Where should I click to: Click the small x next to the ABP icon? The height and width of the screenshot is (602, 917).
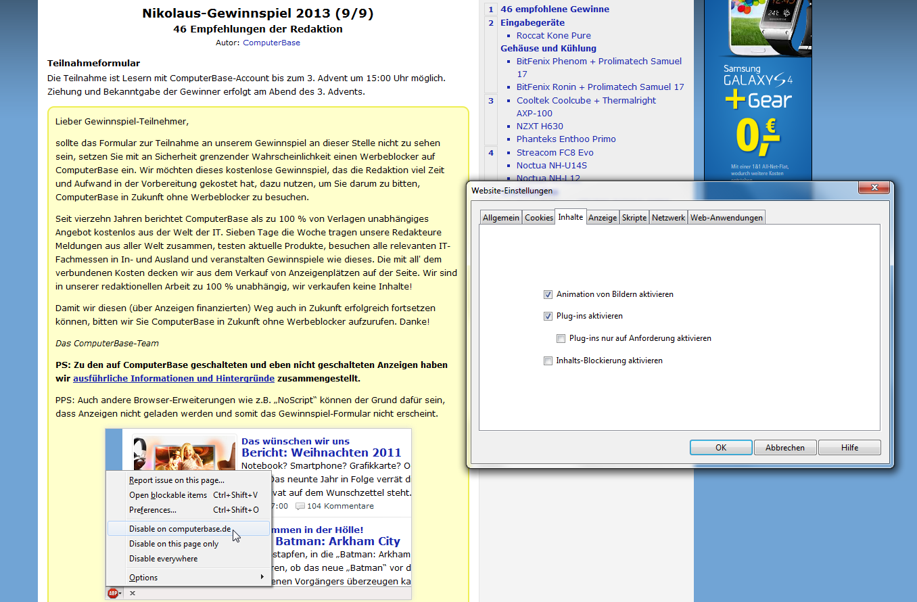coord(133,593)
